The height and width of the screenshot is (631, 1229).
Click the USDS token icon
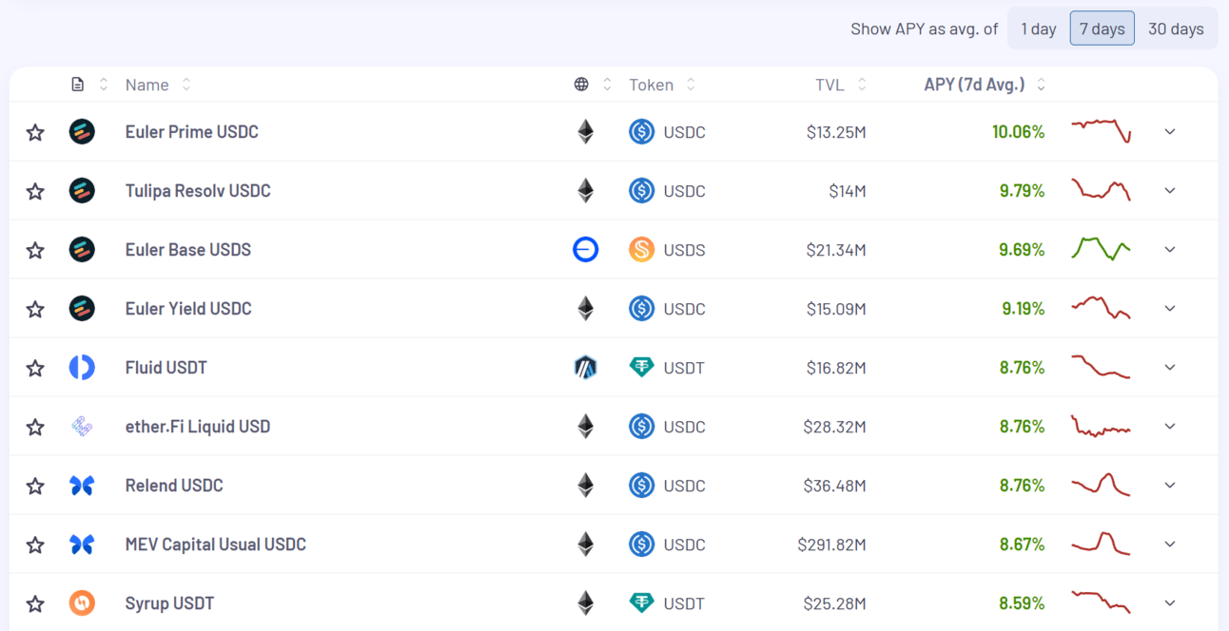coord(642,250)
